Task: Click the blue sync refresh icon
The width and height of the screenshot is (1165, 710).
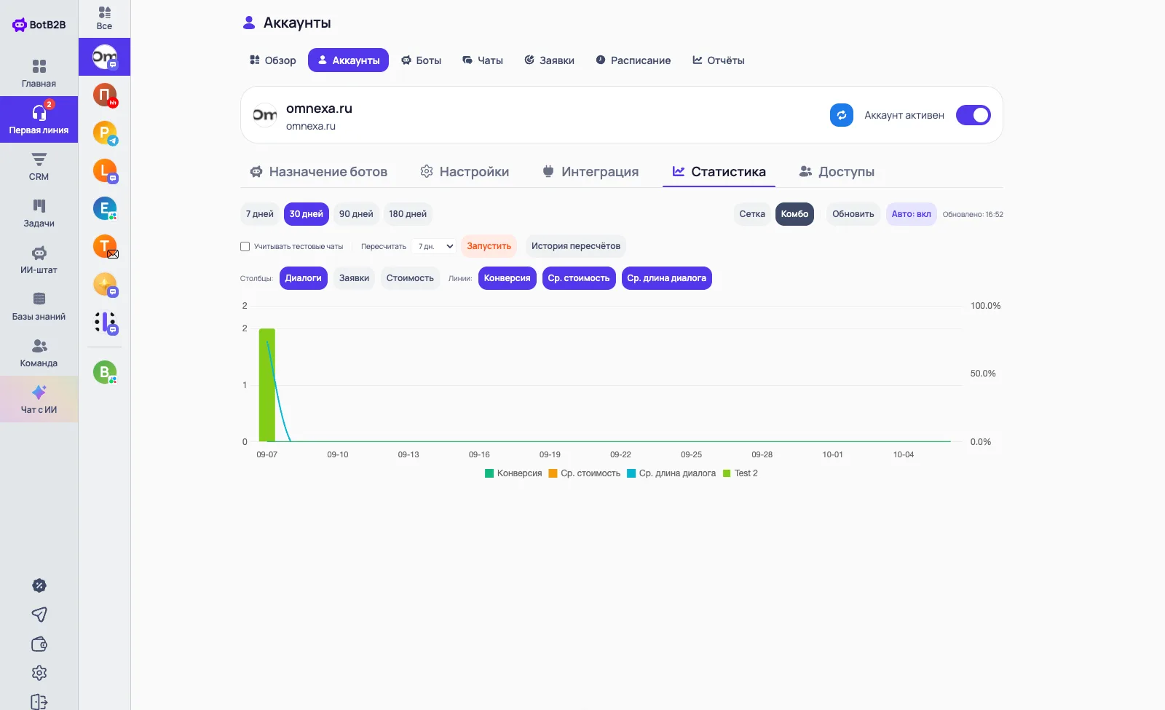Action: tap(842, 115)
